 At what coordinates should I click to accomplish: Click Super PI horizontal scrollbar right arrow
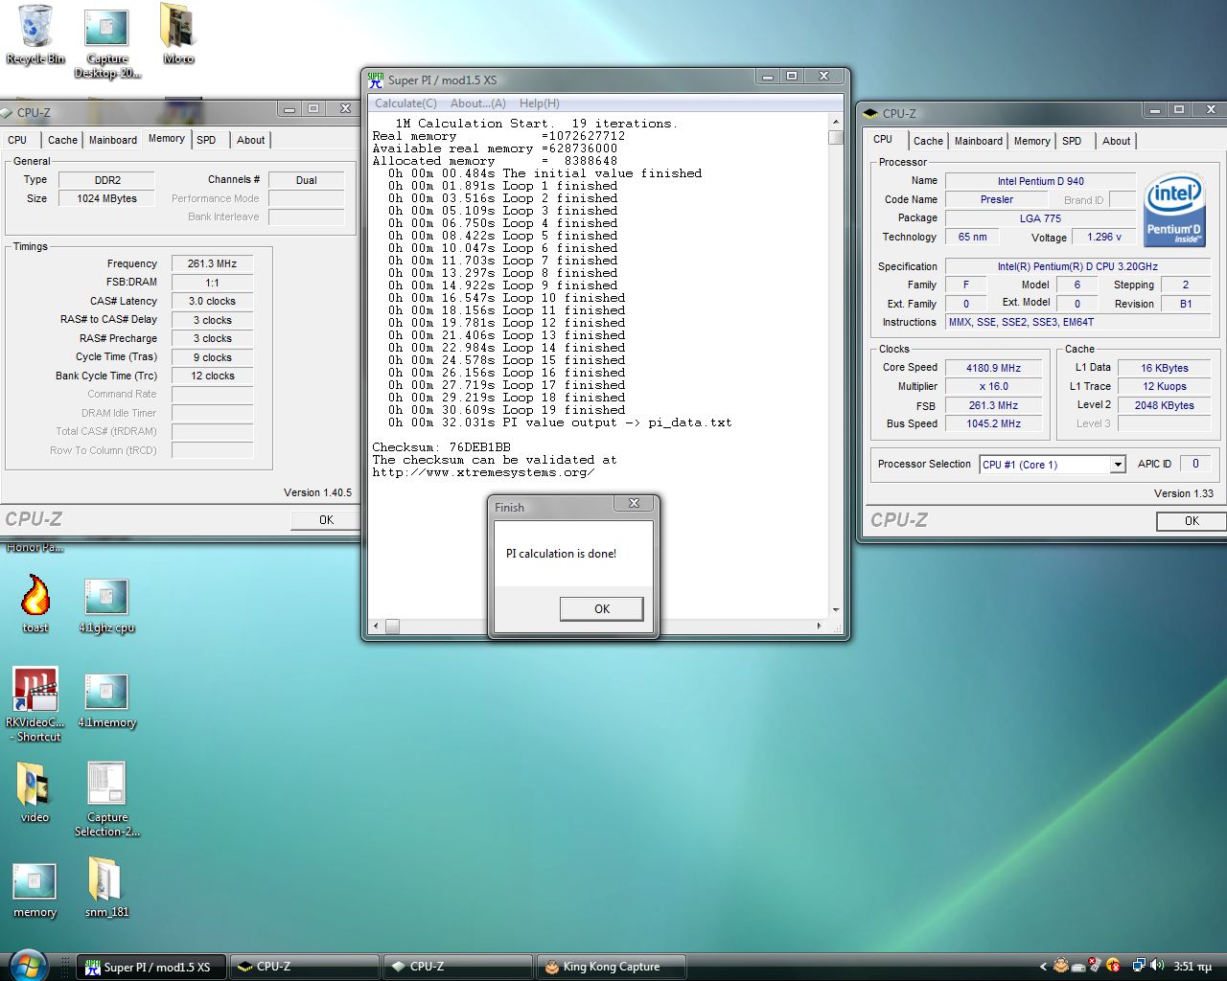point(819,626)
